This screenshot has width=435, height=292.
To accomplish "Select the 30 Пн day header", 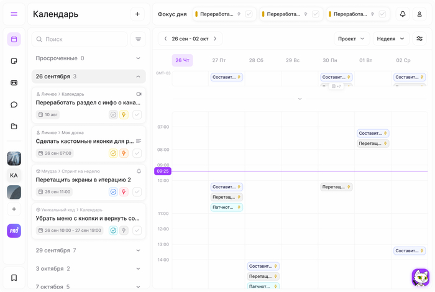I will pos(329,60).
